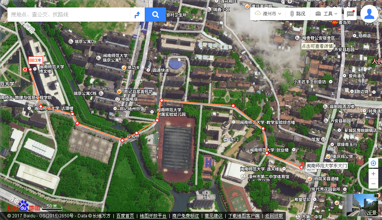Click the locate-me target icon
Image resolution: width=382 pixels, height=220 pixels.
373,163
